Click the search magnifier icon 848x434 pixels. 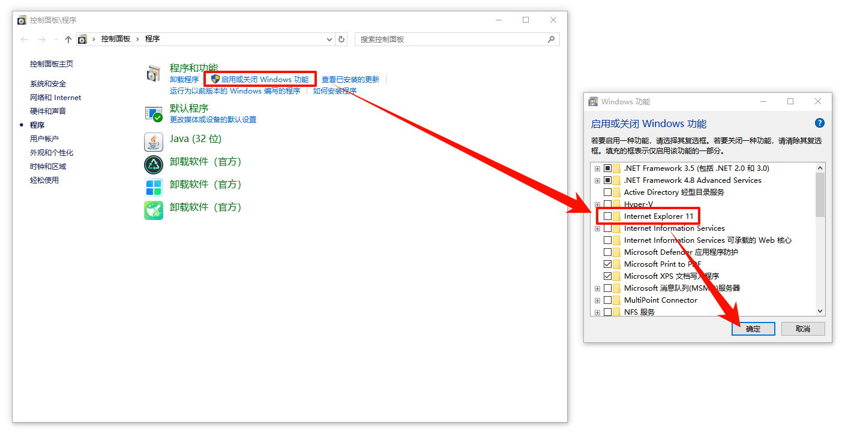(x=551, y=39)
